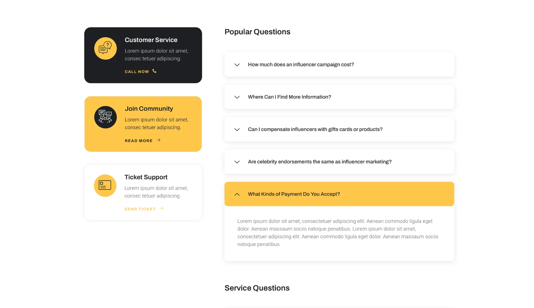Click the phone icon beside Call Now
This screenshot has width=534, height=308.
154,71
